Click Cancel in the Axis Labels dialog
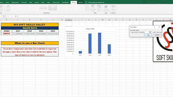 tap(157, 35)
